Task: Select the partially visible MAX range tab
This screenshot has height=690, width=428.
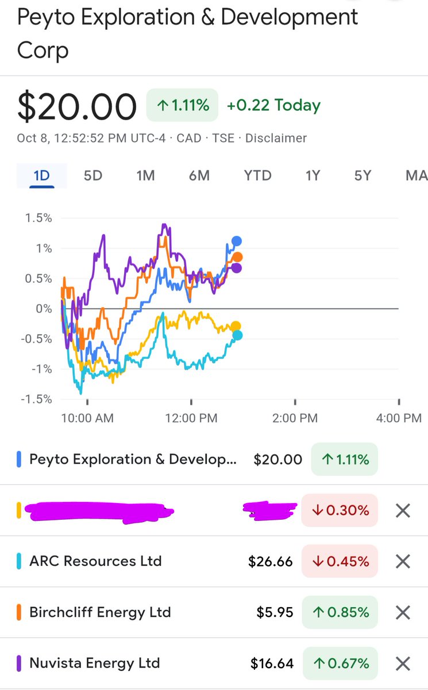Action: [x=417, y=175]
